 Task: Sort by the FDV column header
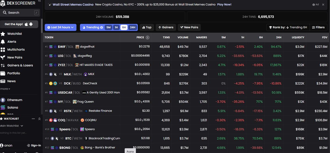pos(324,37)
